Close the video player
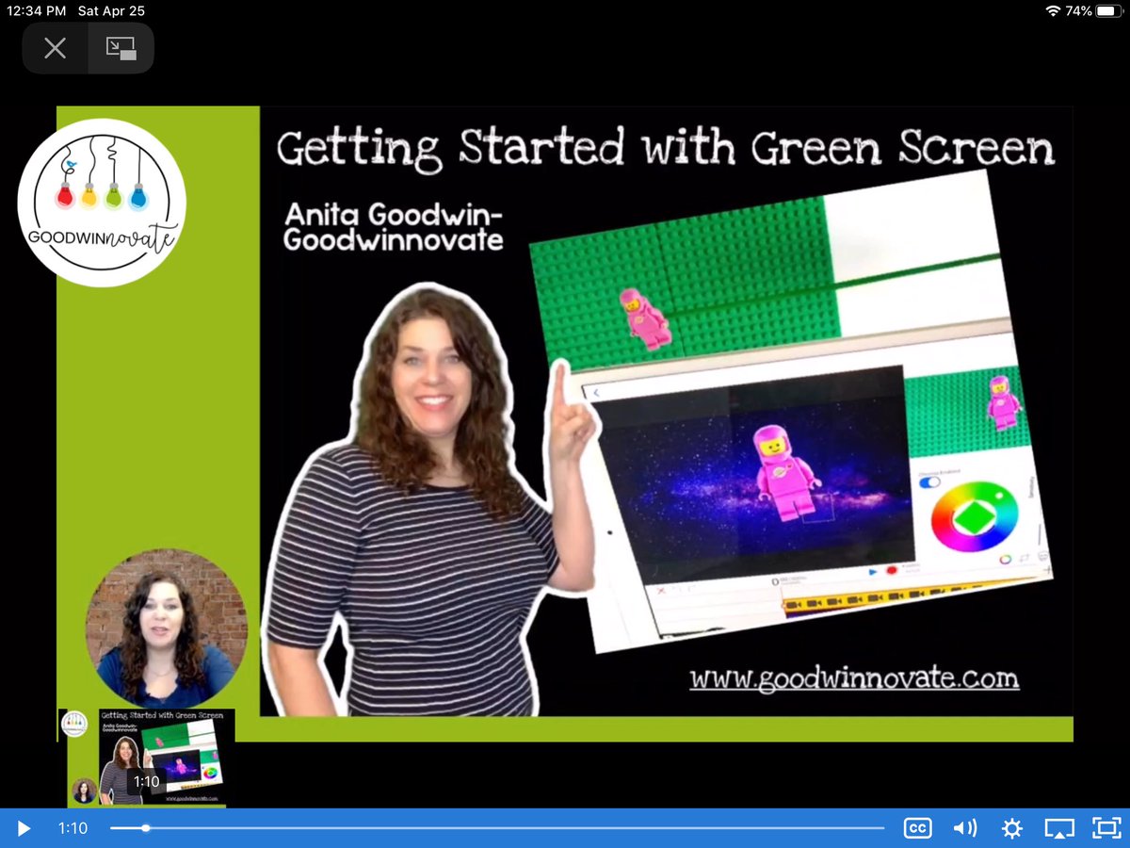Image resolution: width=1130 pixels, height=848 pixels. click(x=56, y=48)
